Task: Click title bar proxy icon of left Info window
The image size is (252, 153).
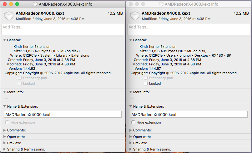Action: click(x=35, y=4)
